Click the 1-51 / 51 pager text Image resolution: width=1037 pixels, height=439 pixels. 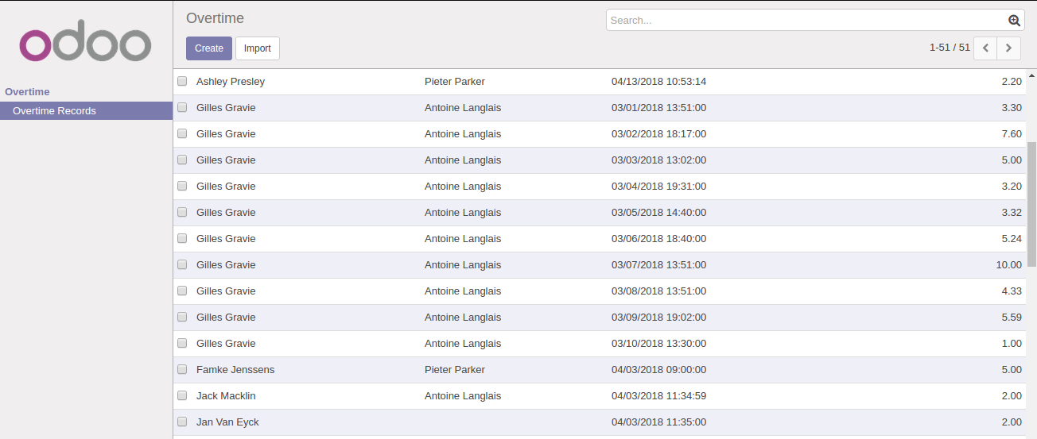tap(950, 48)
